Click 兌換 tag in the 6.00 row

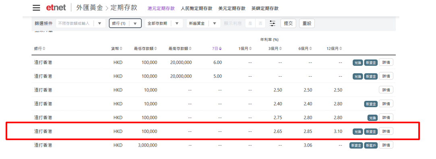pos(358,63)
